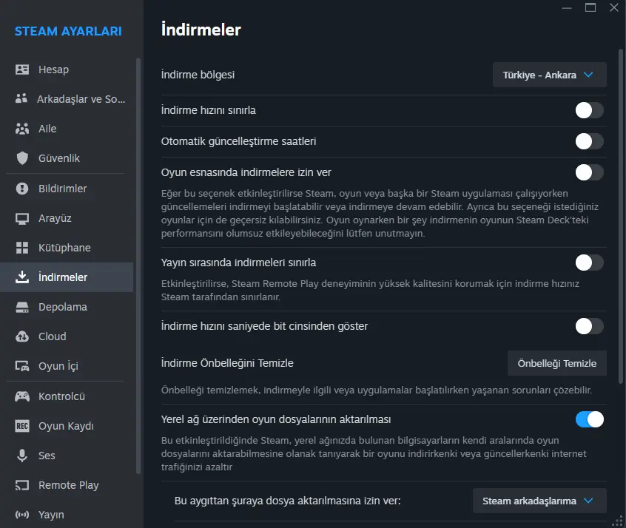
Task: Open Arkadaşlar ve Sosyal settings
Action: 67,99
